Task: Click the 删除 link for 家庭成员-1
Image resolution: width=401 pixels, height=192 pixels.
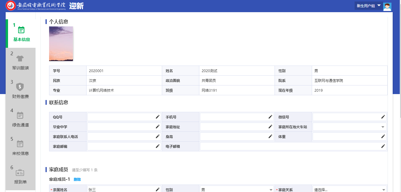Action: coord(77,180)
